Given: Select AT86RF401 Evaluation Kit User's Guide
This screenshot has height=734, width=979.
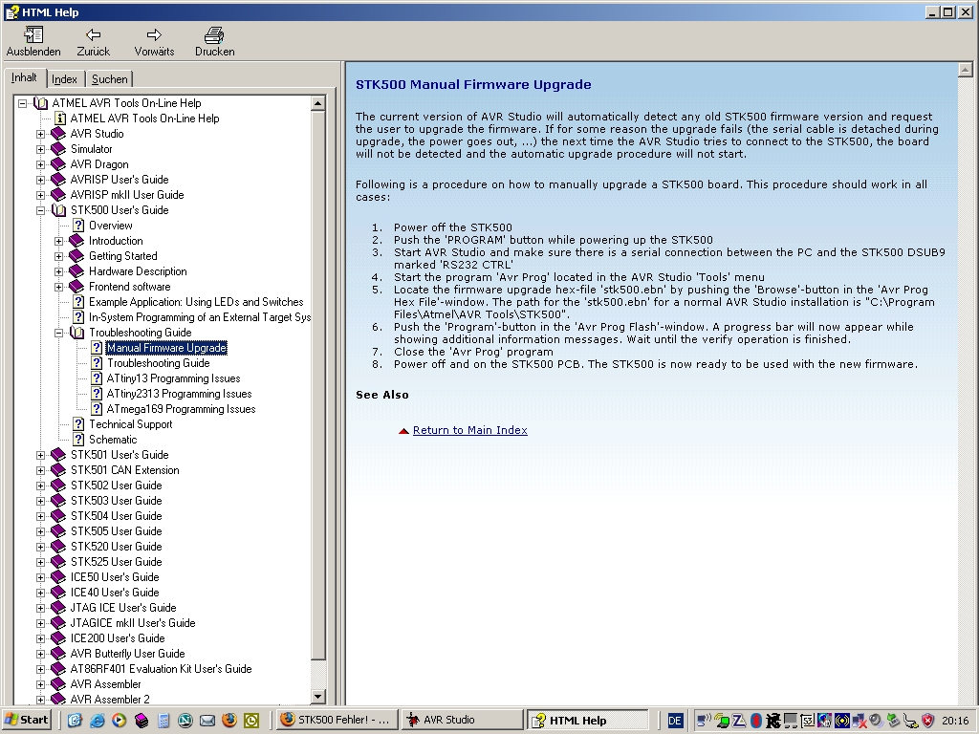Looking at the screenshot, I should coord(161,669).
